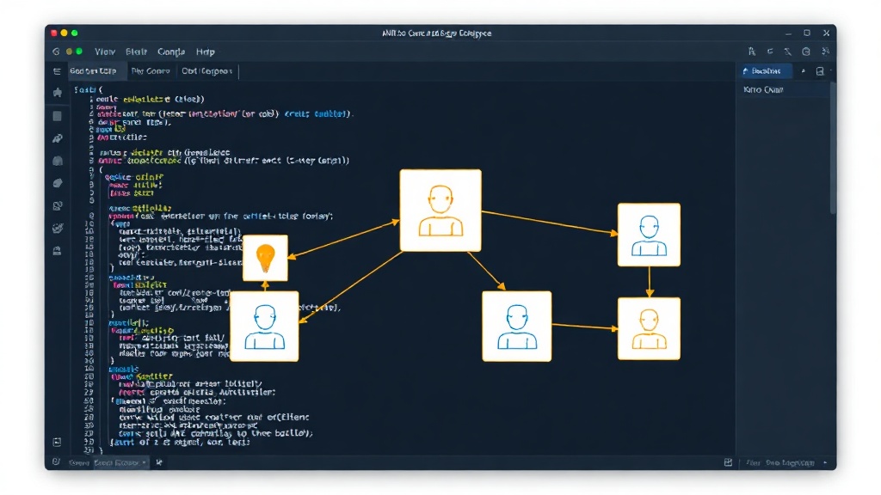The image size is (881, 495).
Task: Click the highlighted blue button atop the right panel
Action: pos(765,71)
